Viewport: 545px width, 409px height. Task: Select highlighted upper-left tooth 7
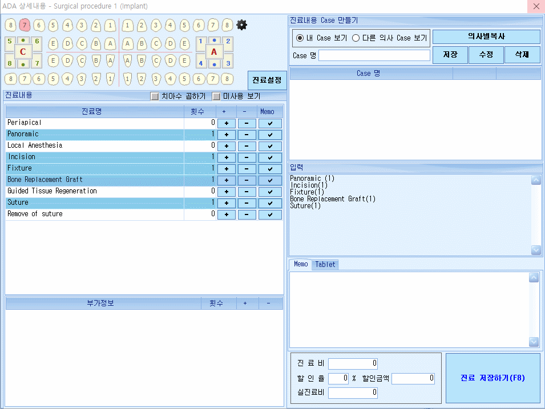(x=25, y=25)
